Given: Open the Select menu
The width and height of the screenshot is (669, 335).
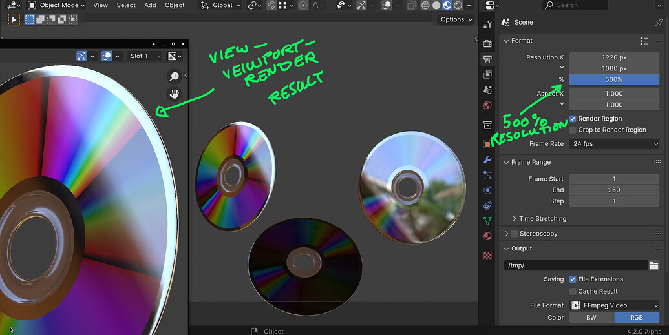Looking at the screenshot, I should pos(126,5).
